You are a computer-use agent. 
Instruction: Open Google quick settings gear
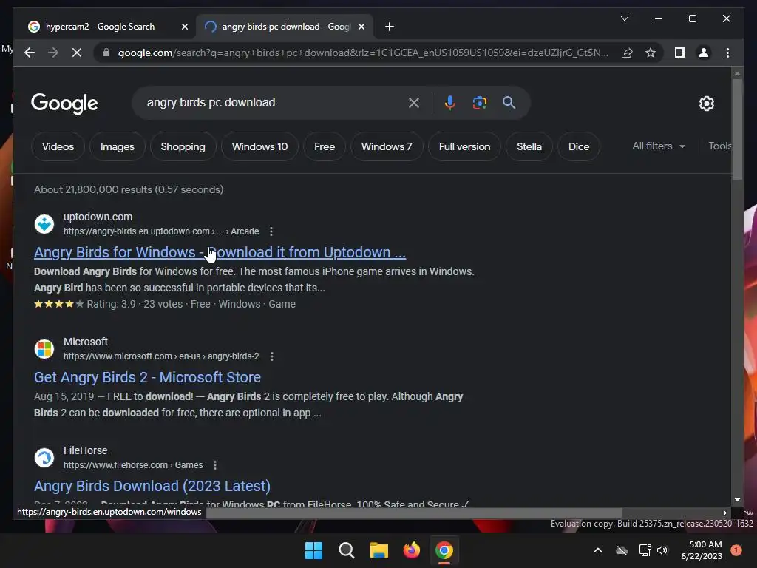[x=706, y=104]
